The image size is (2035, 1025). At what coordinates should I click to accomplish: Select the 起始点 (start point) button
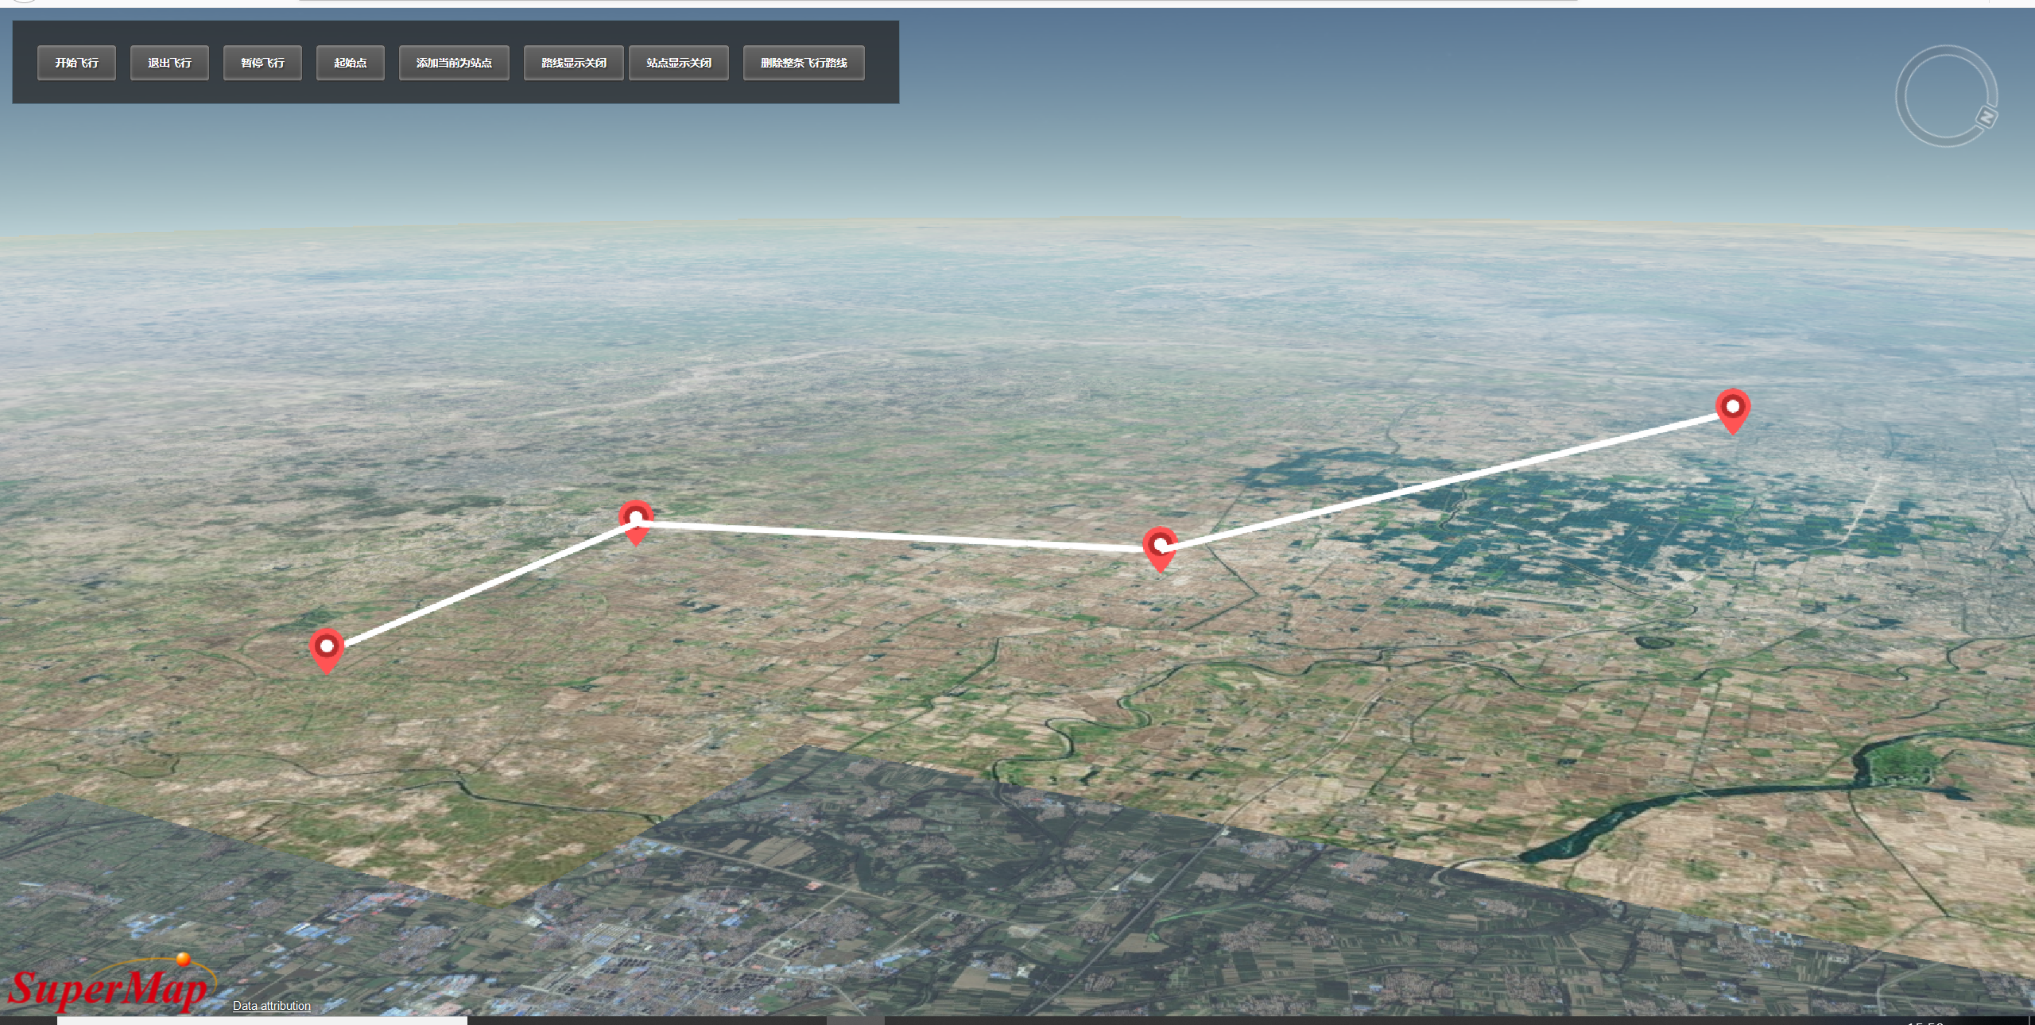350,63
